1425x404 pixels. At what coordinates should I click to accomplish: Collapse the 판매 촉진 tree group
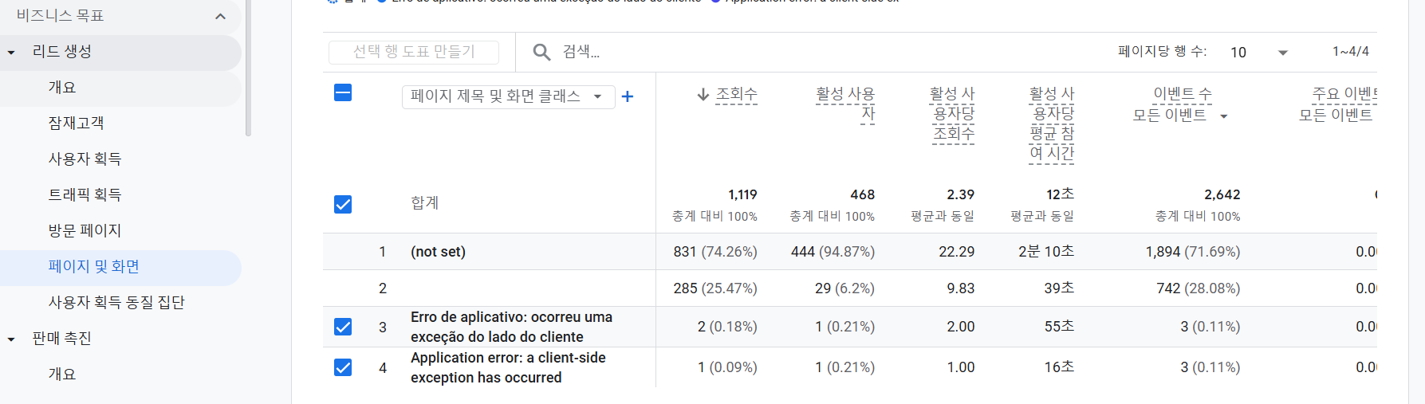click(11, 339)
